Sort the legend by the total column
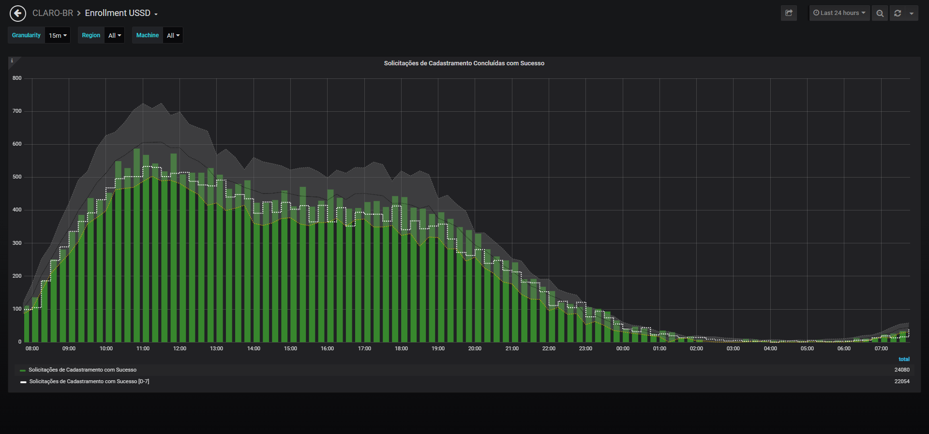 [904, 359]
